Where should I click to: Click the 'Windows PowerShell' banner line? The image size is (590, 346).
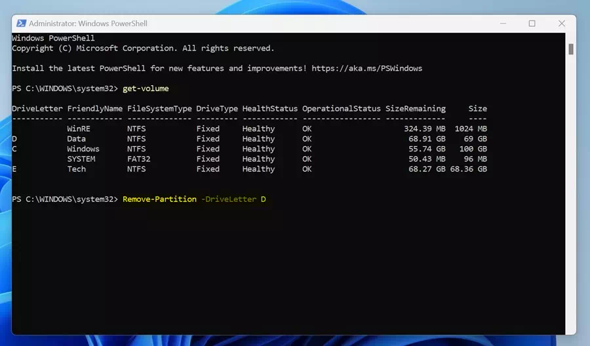[54, 39]
